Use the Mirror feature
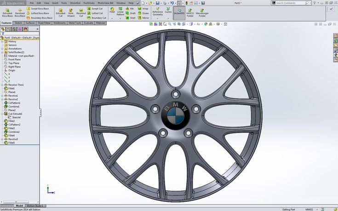The image size is (338, 211). (x=143, y=18)
